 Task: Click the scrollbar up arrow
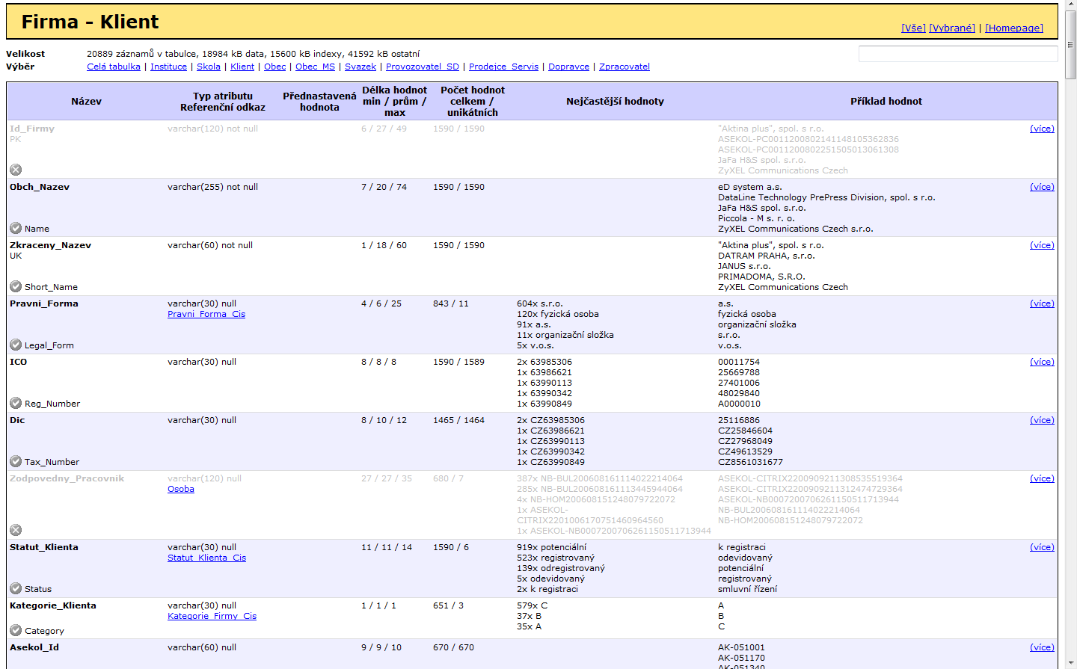(x=1070, y=5)
